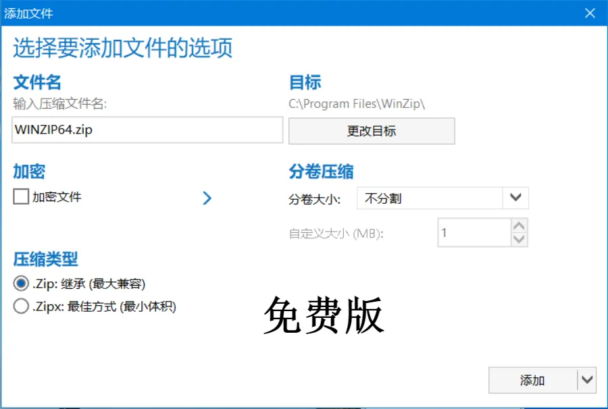
Task: Expand encryption options via blue chevron
Action: pos(207,198)
